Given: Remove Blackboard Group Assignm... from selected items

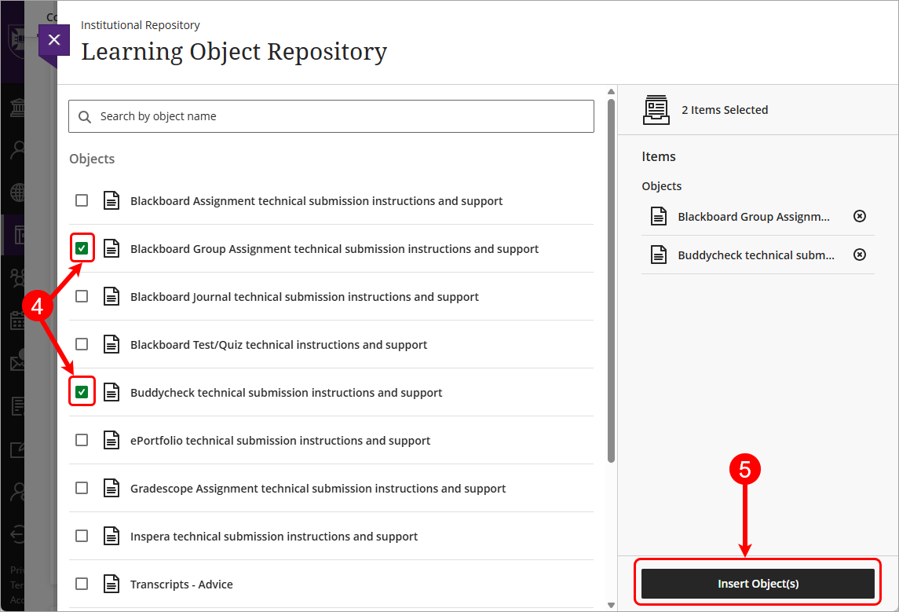Looking at the screenshot, I should pyautogui.click(x=860, y=216).
